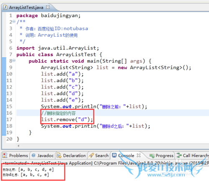
Task: Click the Progress tab icon
Action: coord(152,155)
